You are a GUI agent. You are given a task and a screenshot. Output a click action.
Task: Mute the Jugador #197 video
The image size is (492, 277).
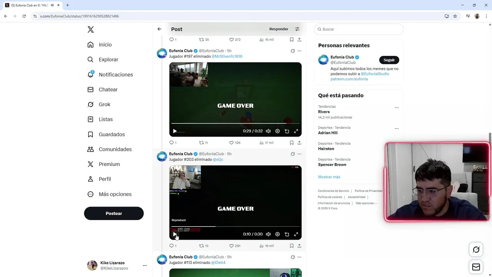[268, 131]
